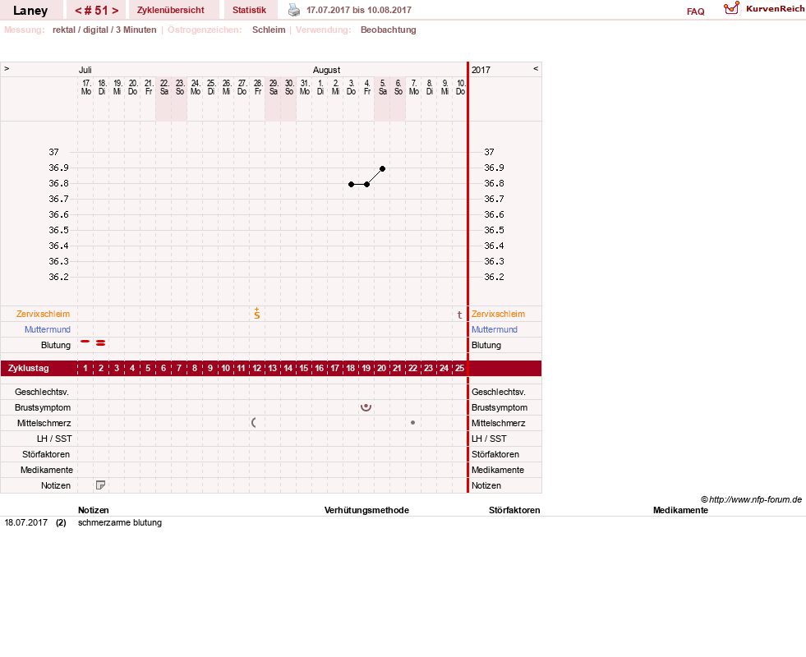Viewport: 806px width, 657px height.
Task: Click the orange S cervical mucus symbol
Action: [257, 314]
